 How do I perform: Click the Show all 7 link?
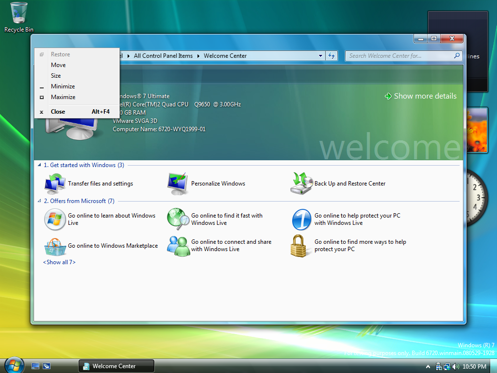(59, 262)
